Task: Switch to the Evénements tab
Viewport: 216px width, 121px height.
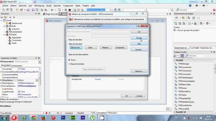Action: coord(17,66)
